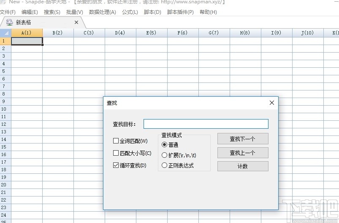Click cell A1 in the spreadsheet
Screen dimensions: 339x223
27,41
